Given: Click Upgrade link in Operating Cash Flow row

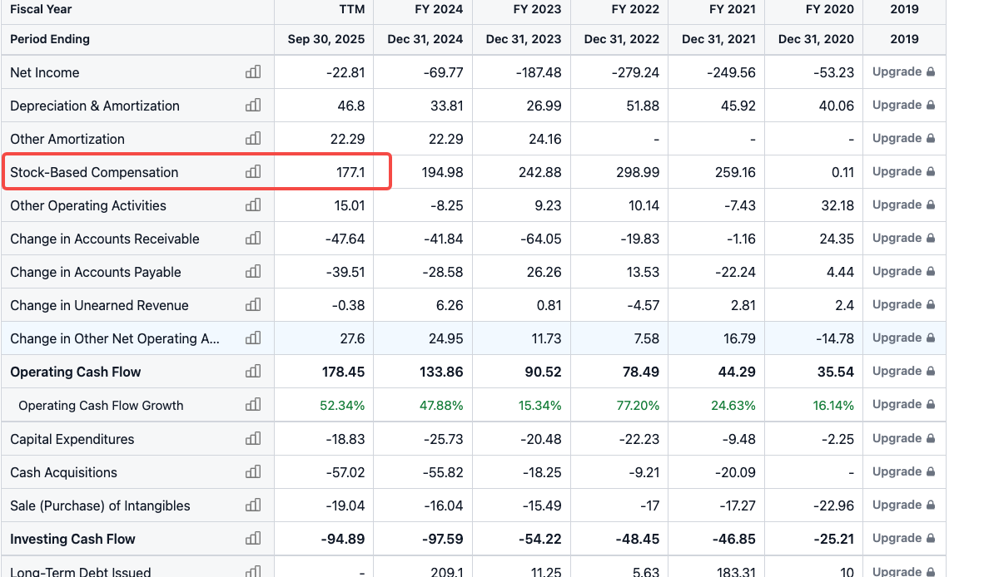Looking at the screenshot, I should point(903,372).
